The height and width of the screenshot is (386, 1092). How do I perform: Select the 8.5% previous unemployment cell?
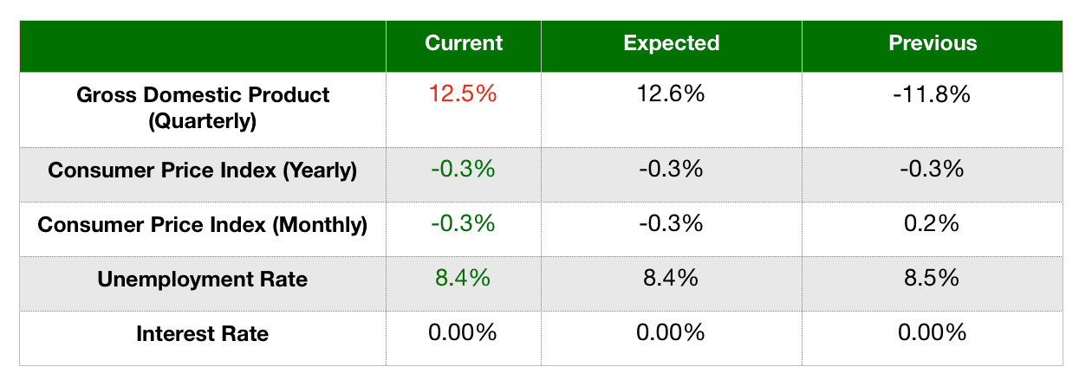point(933,279)
